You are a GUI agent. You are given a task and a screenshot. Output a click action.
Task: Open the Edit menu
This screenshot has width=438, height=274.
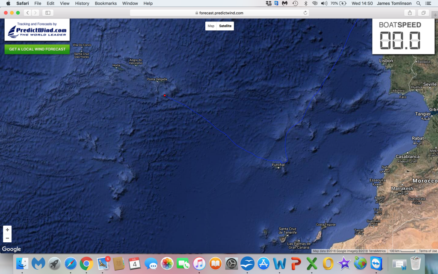click(50, 3)
